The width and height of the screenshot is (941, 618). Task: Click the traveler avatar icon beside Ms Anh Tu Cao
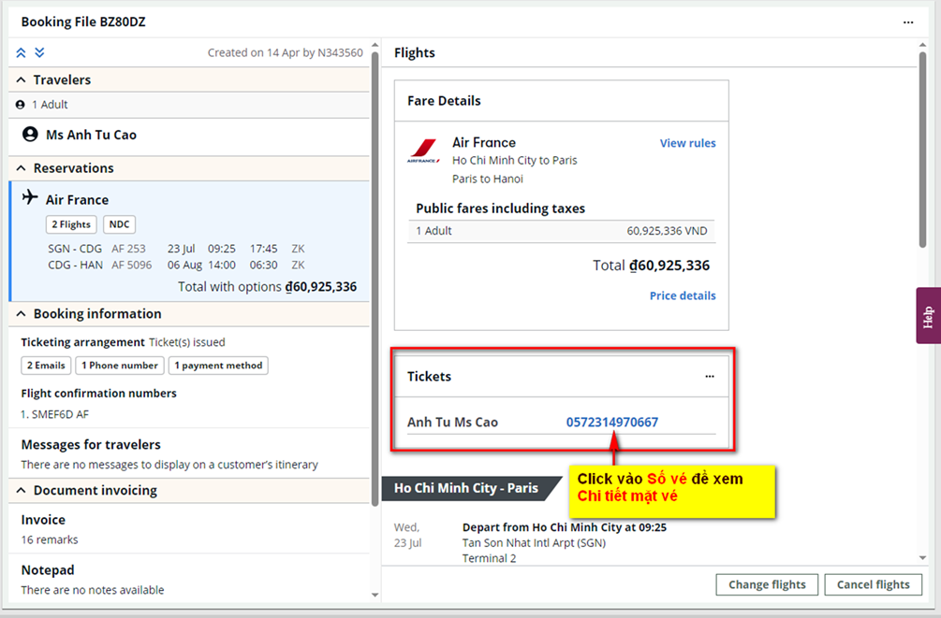(30, 135)
